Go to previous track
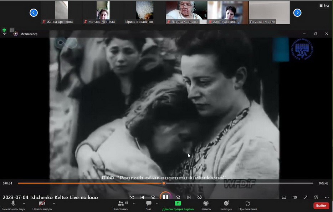The height and width of the screenshot is (212, 333). click(143, 197)
